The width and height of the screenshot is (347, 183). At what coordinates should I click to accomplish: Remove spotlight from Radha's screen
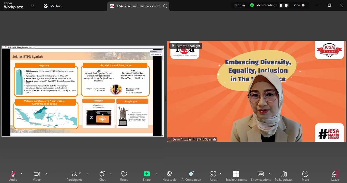coord(186,46)
